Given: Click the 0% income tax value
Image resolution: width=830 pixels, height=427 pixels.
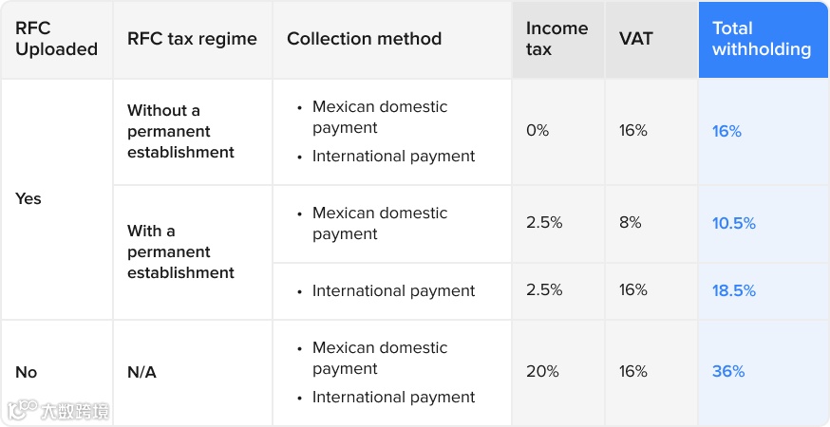Looking at the screenshot, I should point(538,130).
